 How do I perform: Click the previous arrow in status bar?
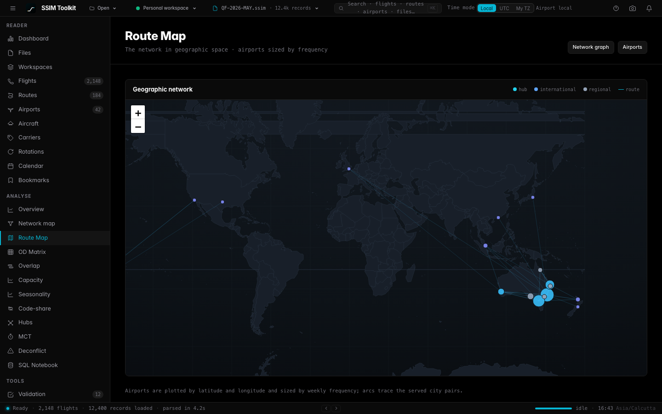(326, 408)
